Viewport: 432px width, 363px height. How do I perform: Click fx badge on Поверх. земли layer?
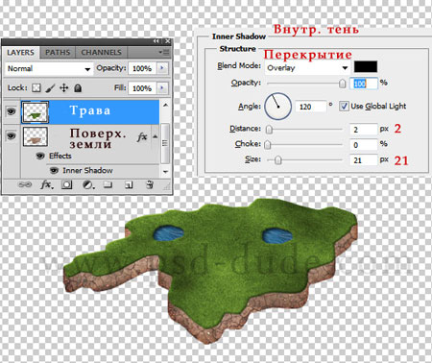point(142,137)
